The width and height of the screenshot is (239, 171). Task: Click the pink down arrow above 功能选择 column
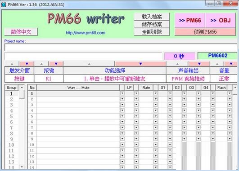point(140,64)
